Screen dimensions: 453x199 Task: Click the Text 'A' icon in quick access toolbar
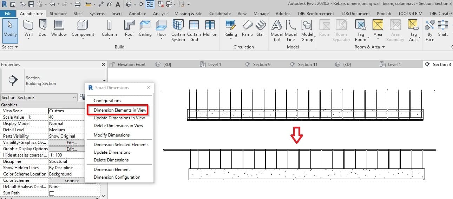tap(118, 4)
